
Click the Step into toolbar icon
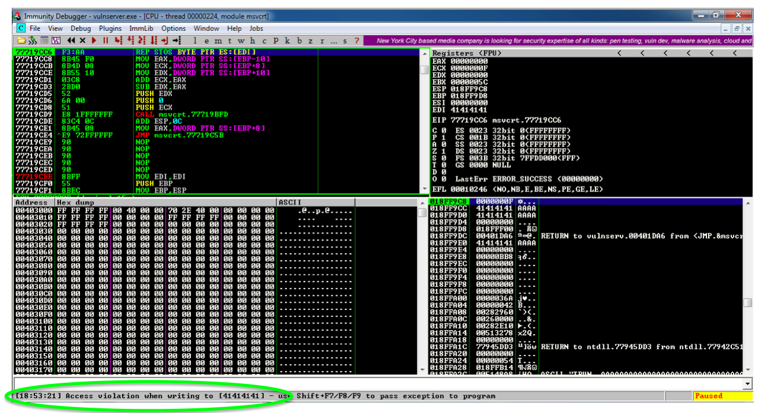tap(118, 41)
